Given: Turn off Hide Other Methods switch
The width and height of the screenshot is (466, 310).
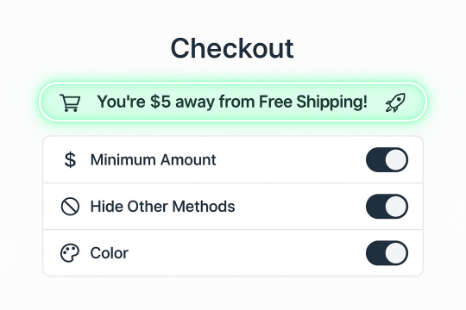Looking at the screenshot, I should (x=387, y=206).
